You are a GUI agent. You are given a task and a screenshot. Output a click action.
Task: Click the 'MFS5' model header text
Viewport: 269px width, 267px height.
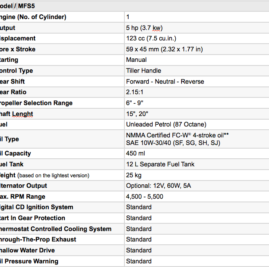tap(26, 6)
